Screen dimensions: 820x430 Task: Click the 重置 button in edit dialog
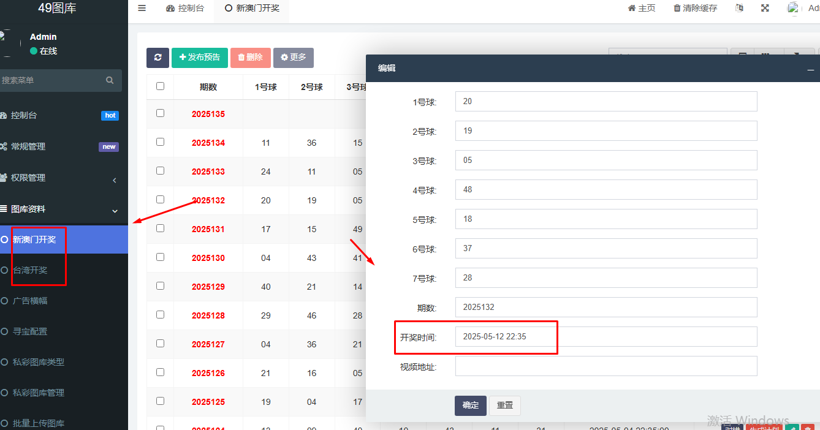[x=504, y=405]
